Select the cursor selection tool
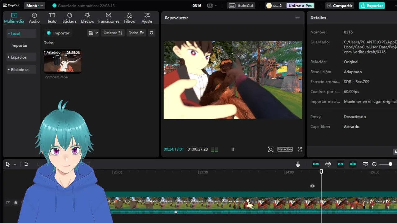 tap(8, 164)
